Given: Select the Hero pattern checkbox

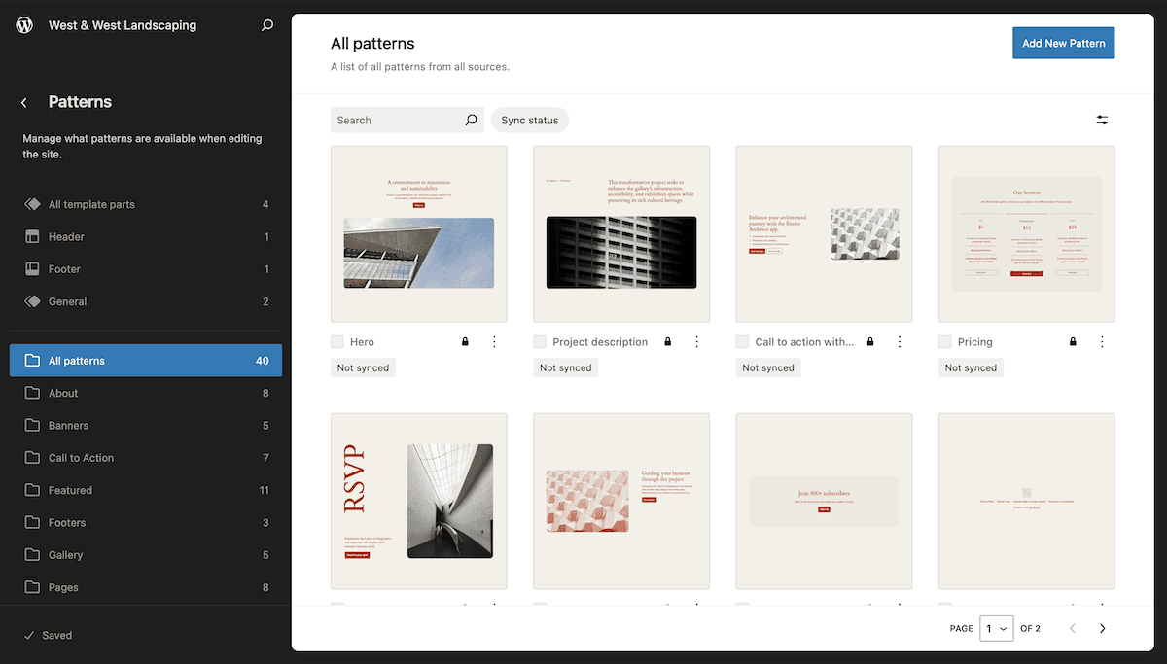Looking at the screenshot, I should point(336,341).
